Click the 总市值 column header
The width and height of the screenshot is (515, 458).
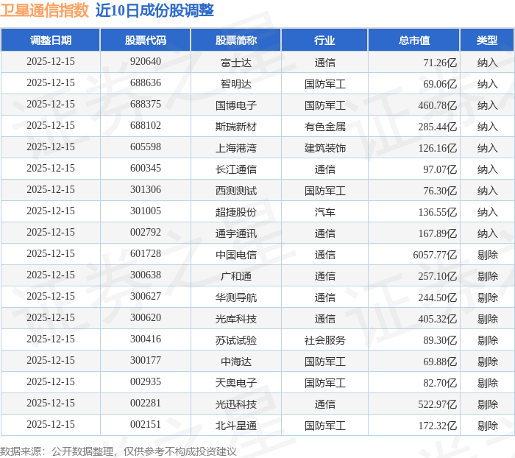pyautogui.click(x=413, y=40)
